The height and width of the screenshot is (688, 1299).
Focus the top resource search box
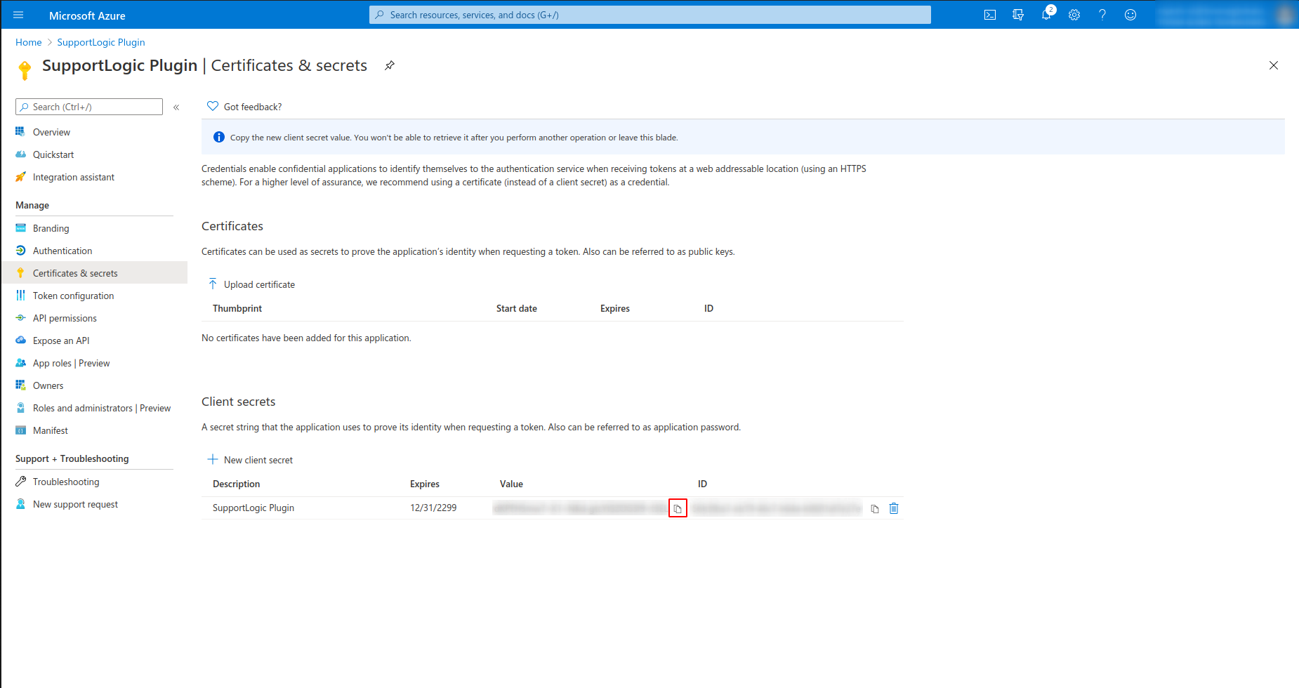tap(650, 15)
